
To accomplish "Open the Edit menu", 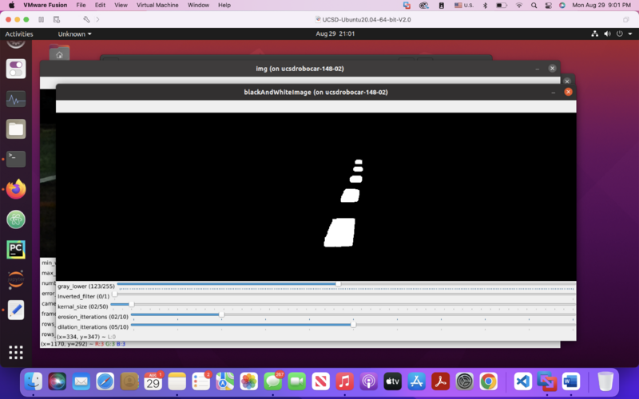I will click(x=100, y=5).
